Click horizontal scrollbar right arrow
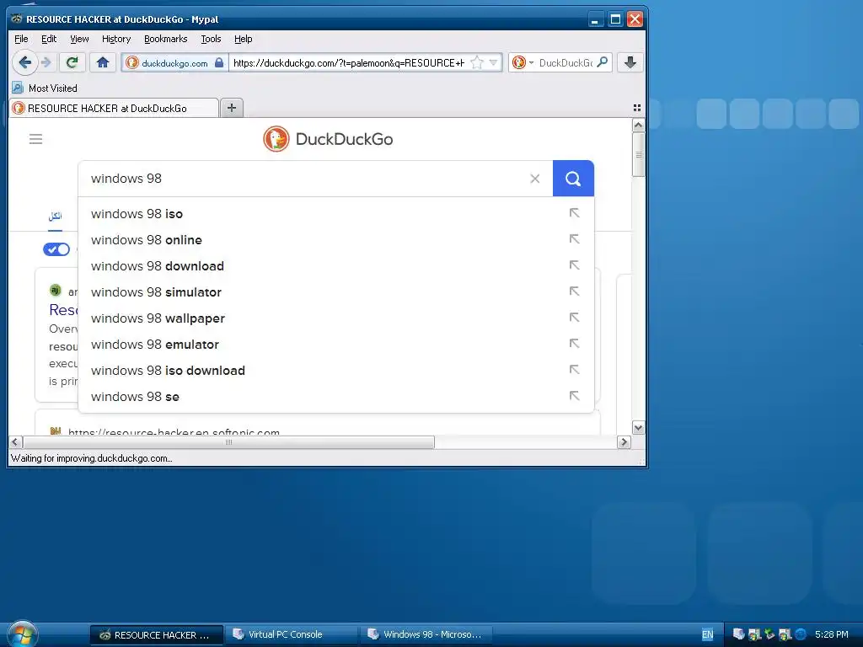863x647 pixels. [624, 441]
